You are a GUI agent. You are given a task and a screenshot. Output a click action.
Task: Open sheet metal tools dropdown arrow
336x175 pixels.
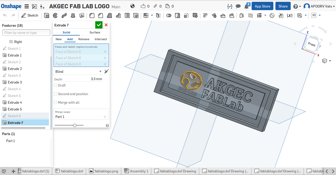pyautogui.click(x=306, y=15)
